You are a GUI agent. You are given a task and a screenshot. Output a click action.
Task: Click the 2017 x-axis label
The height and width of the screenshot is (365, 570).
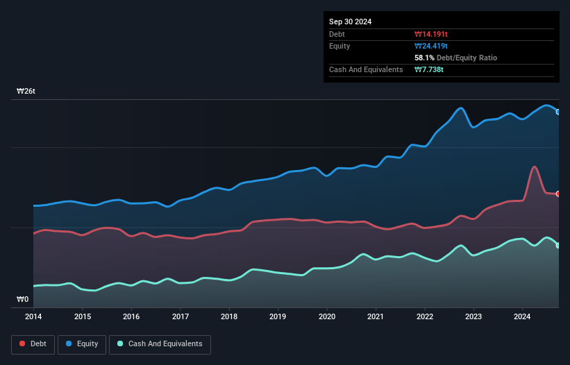coord(181,316)
